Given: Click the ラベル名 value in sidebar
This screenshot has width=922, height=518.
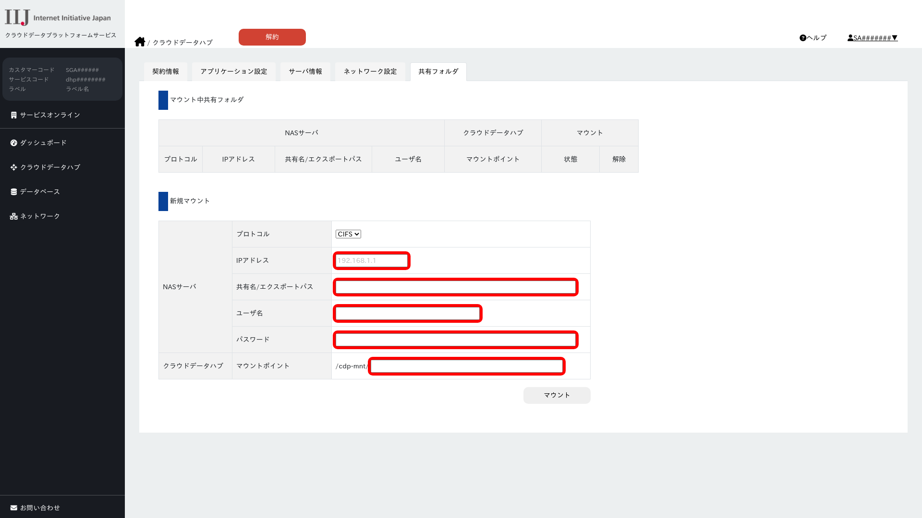Looking at the screenshot, I should pos(77,89).
